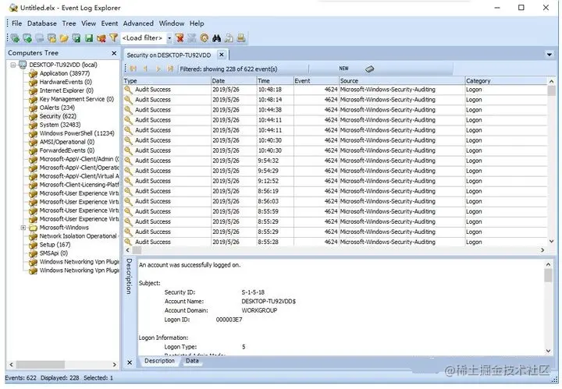Image resolution: width=562 pixels, height=389 pixels.
Task: Jump to first event navigation arrow
Action: click(x=133, y=69)
